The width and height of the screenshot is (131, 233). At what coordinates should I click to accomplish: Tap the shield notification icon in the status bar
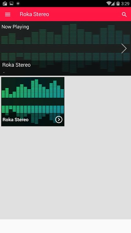(x=18, y=3)
